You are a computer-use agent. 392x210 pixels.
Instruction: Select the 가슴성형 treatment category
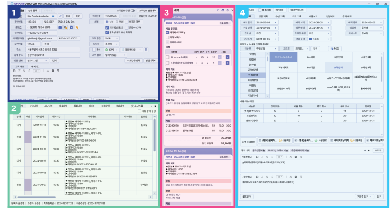[x=253, y=70]
